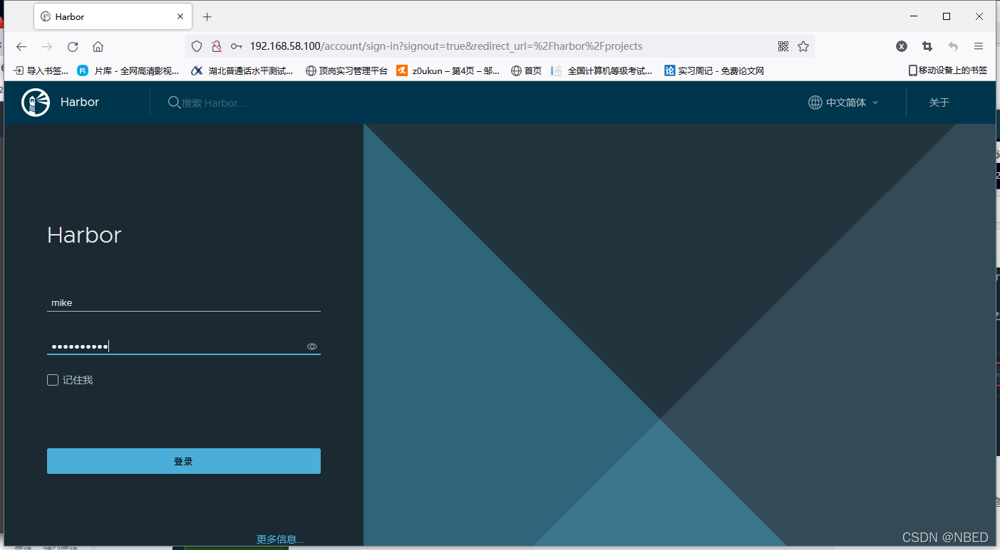Click the insecure connection lock icon
The height and width of the screenshot is (550, 1000).
click(217, 46)
